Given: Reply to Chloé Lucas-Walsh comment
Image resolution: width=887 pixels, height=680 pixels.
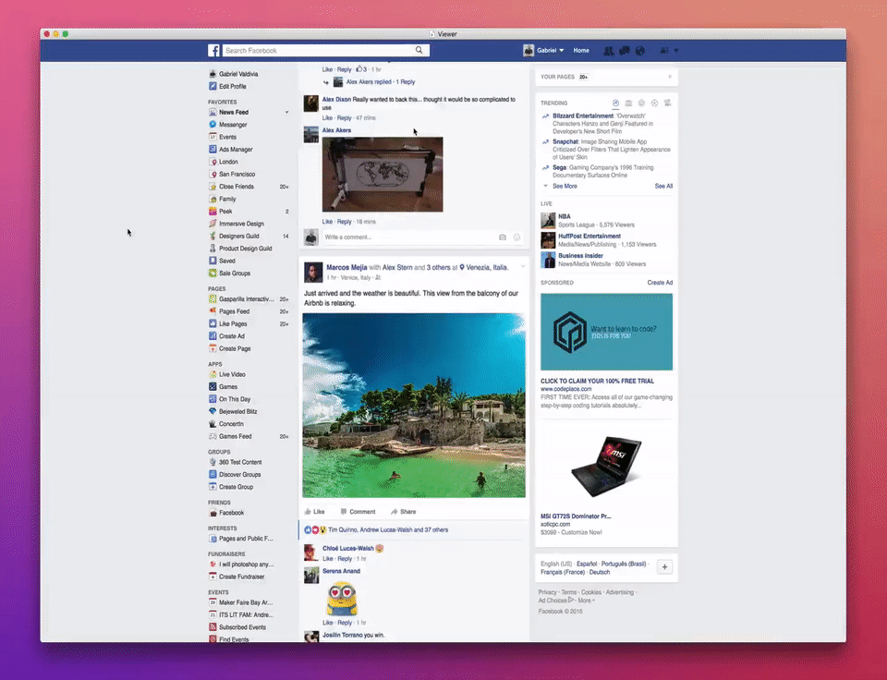Looking at the screenshot, I should click(345, 559).
